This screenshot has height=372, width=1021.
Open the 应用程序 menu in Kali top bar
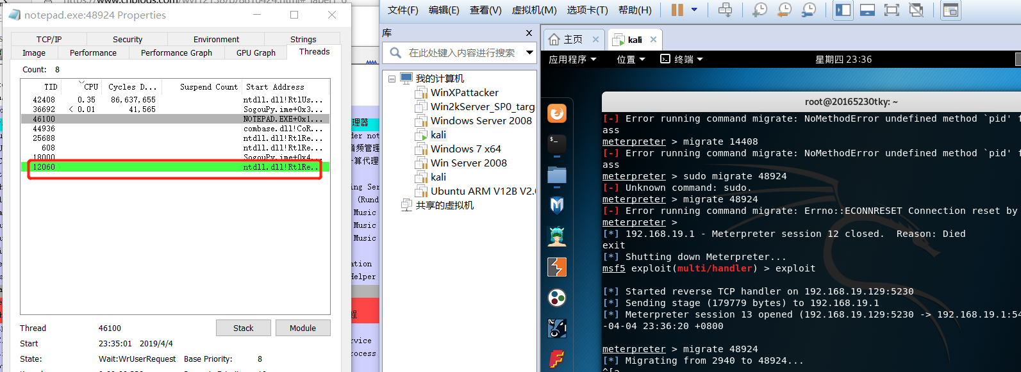point(572,60)
